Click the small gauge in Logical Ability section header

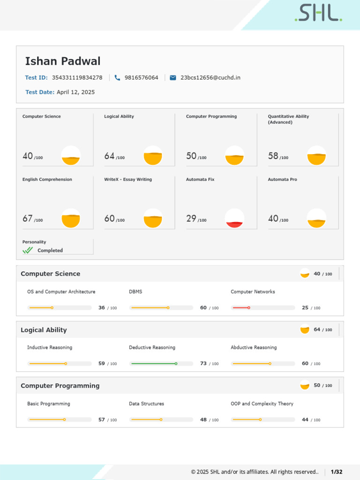click(305, 329)
